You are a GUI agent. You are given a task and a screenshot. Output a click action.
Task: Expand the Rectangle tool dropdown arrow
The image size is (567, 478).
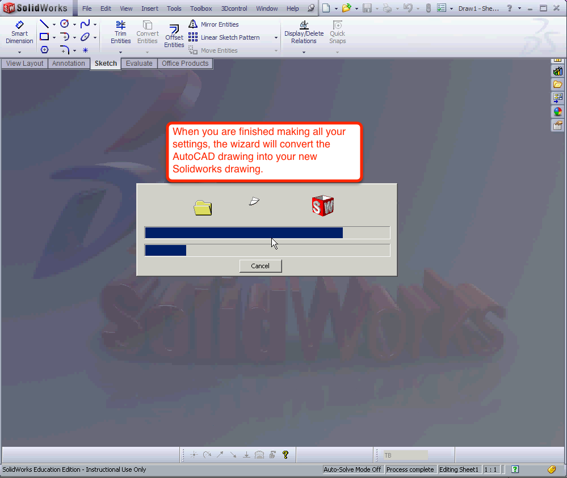tap(54, 37)
